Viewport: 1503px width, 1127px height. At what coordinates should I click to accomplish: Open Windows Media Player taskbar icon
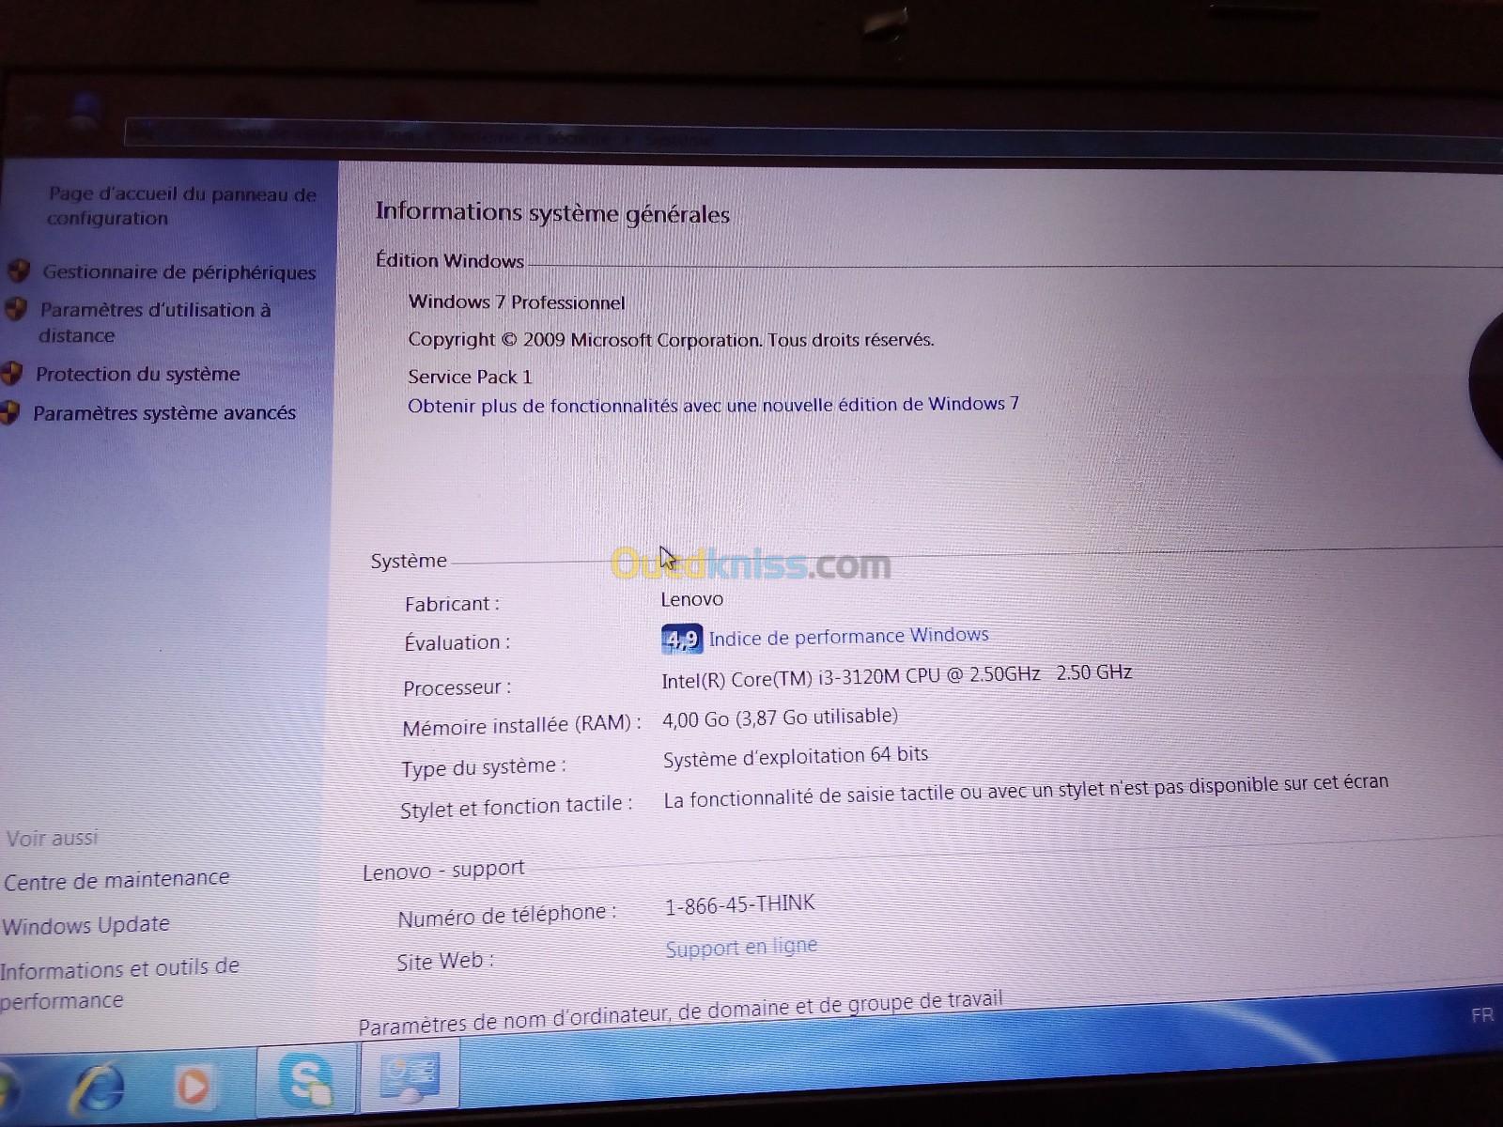tap(195, 1088)
